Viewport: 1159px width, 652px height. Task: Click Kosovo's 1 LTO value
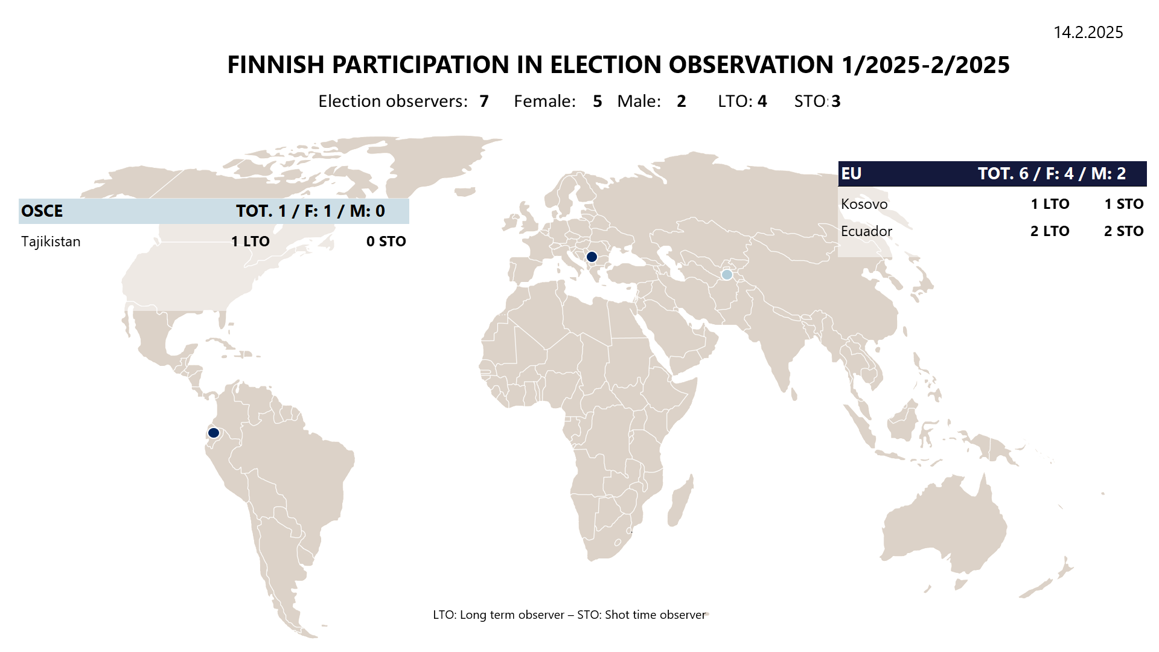[x=1050, y=204]
